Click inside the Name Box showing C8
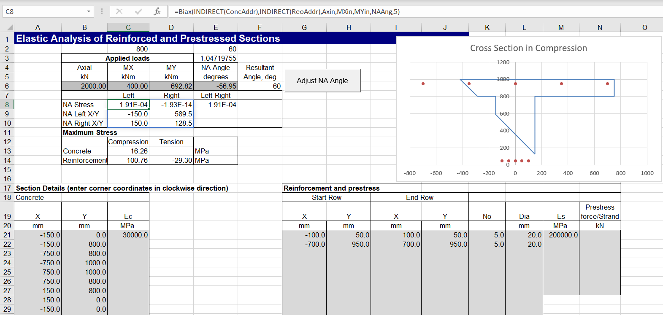663x315 pixels. (x=42, y=11)
